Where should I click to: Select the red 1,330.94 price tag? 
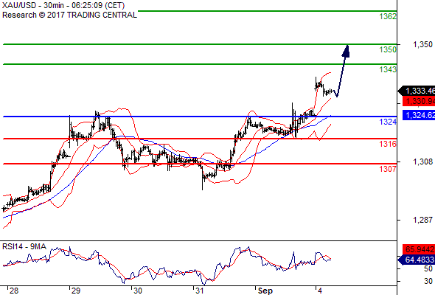click(x=419, y=101)
